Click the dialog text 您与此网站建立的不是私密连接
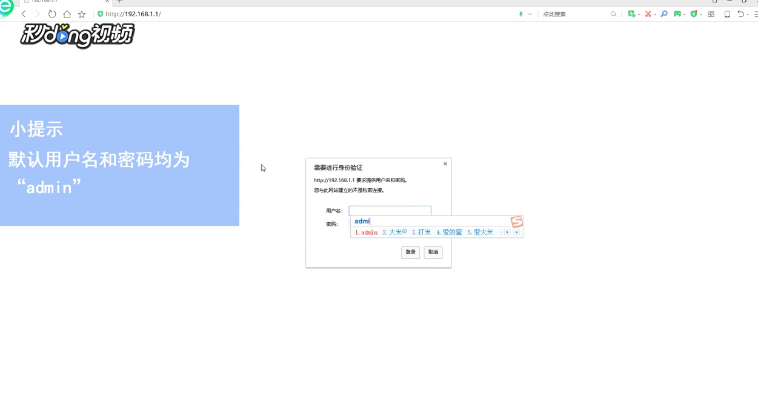This screenshot has height=400, width=758. click(x=349, y=191)
